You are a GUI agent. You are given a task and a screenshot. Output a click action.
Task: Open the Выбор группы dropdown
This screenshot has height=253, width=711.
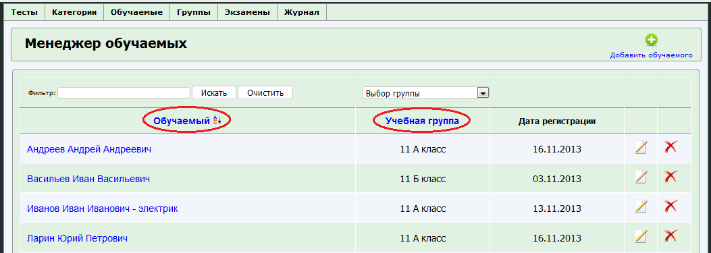pos(425,93)
